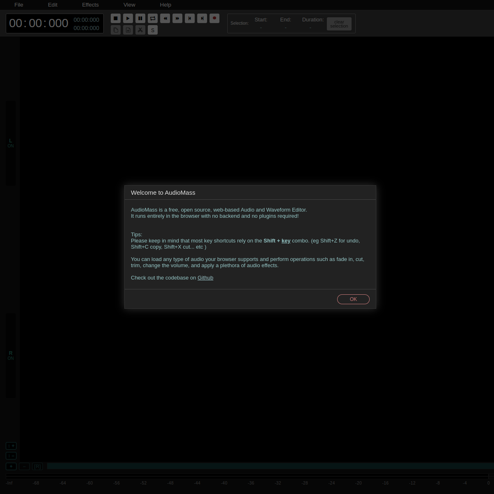Open the AudioMass Github link
Screen dimensions: 494x494
point(205,277)
